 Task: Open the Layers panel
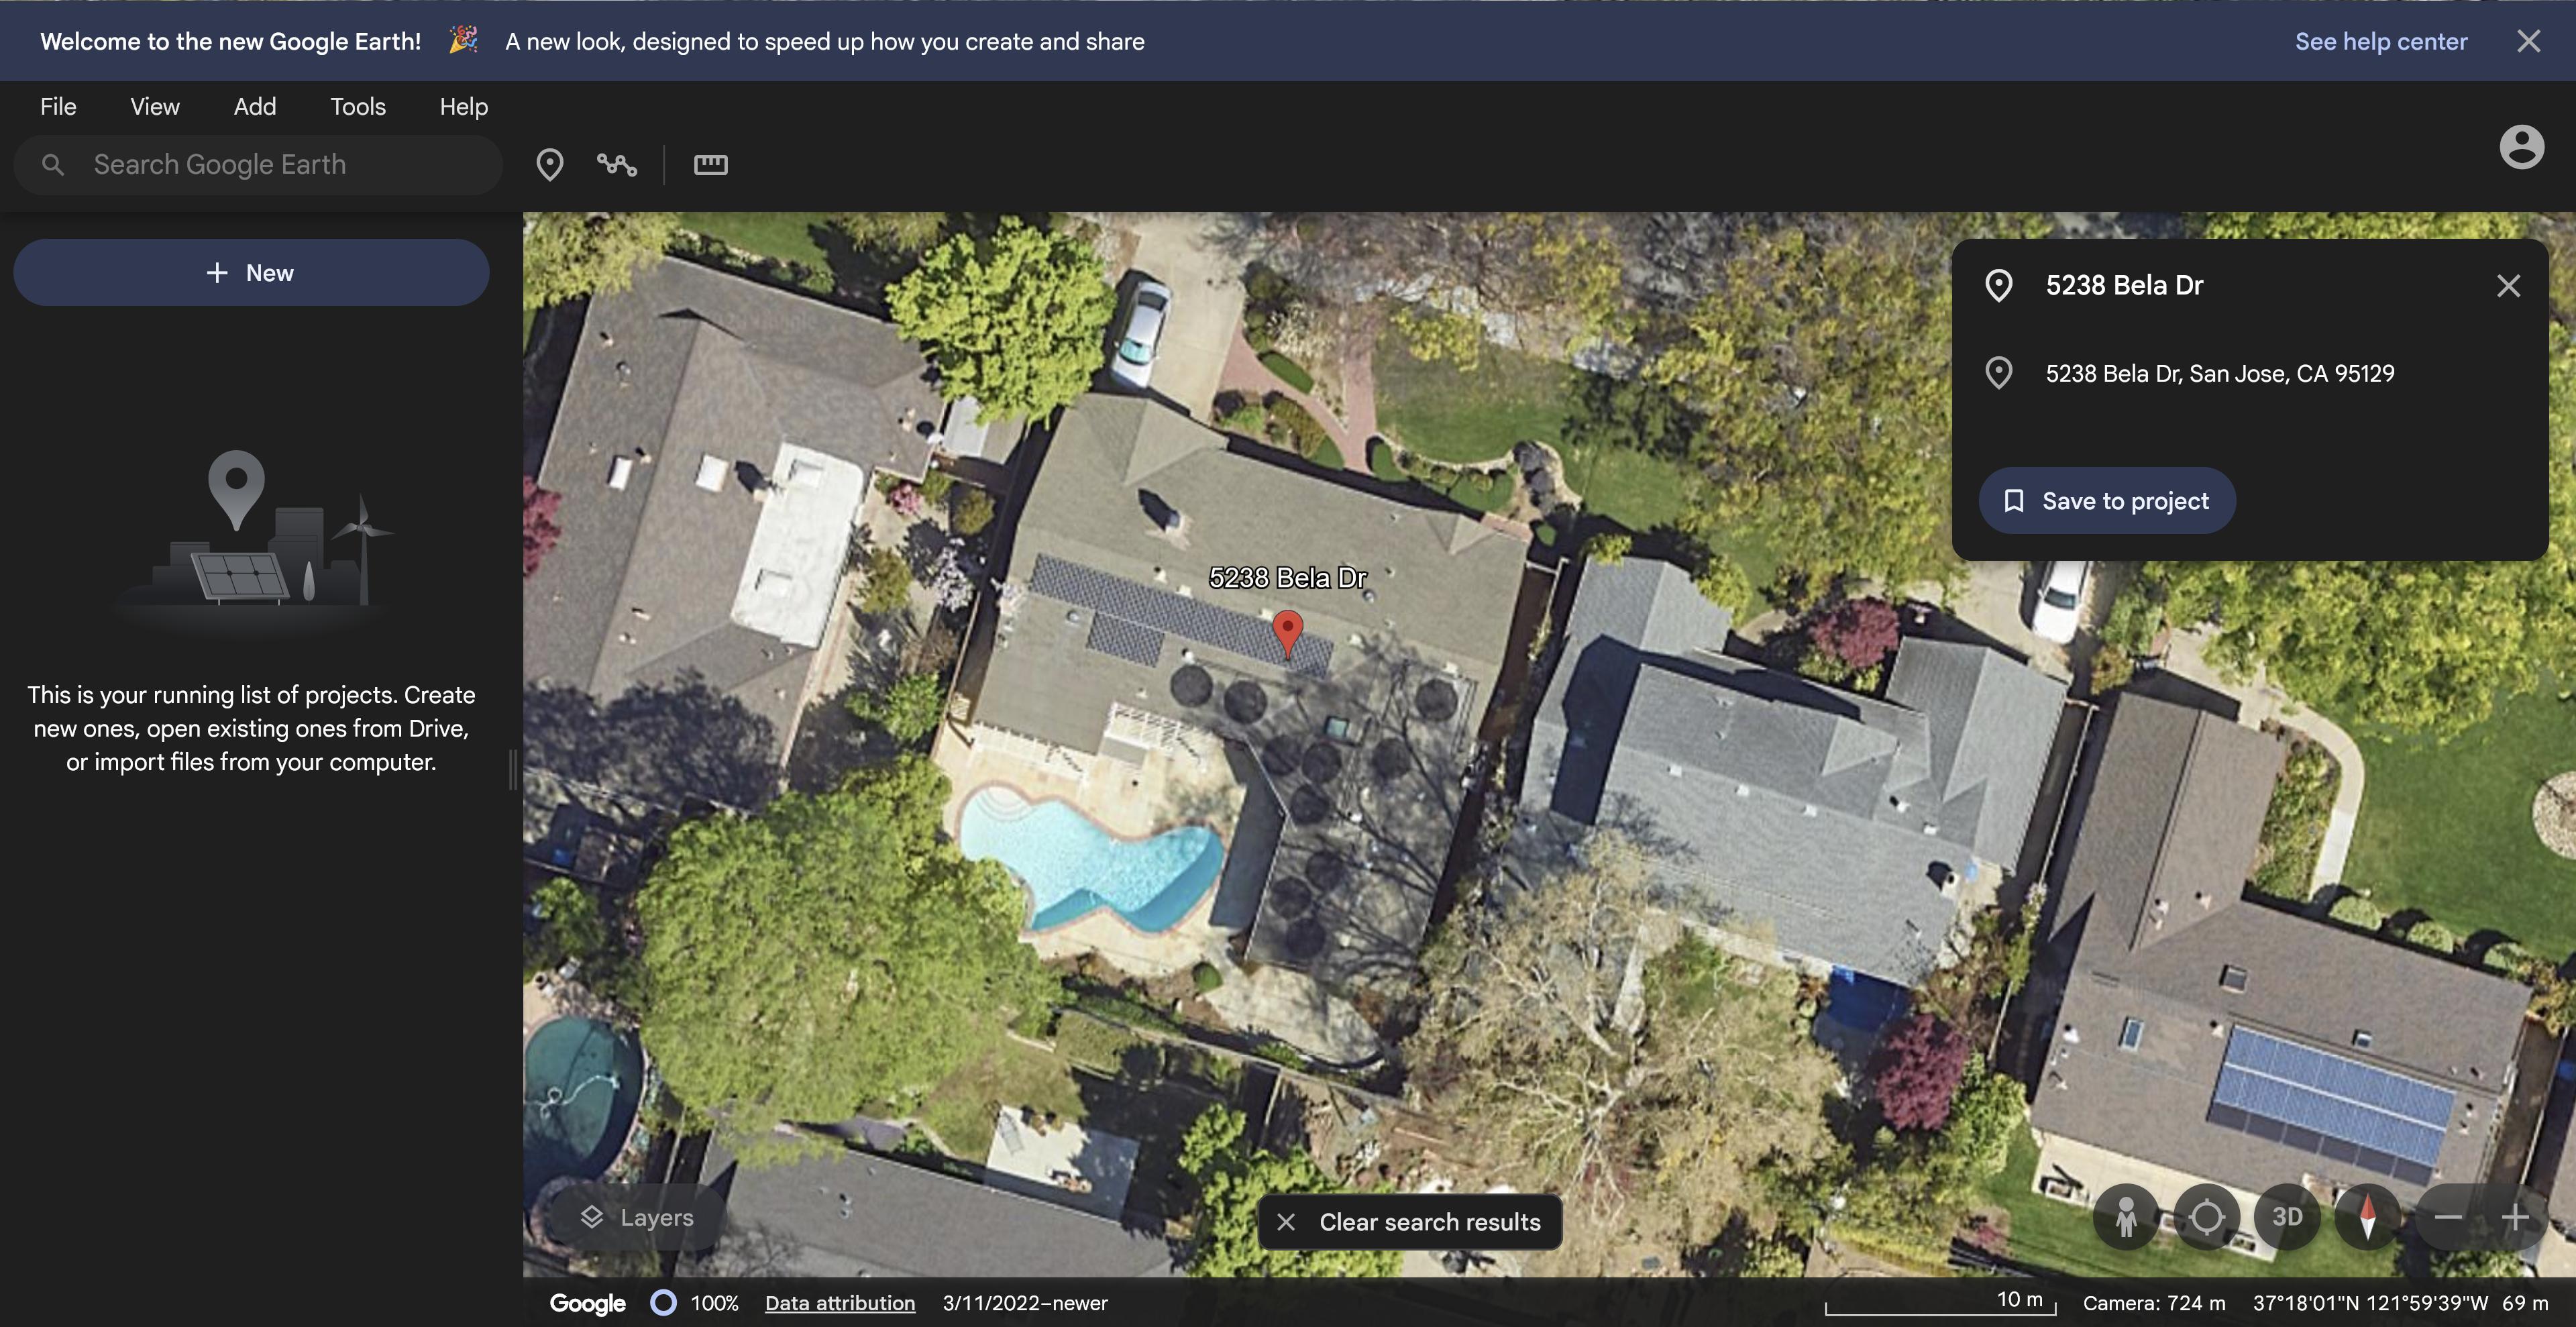(636, 1217)
